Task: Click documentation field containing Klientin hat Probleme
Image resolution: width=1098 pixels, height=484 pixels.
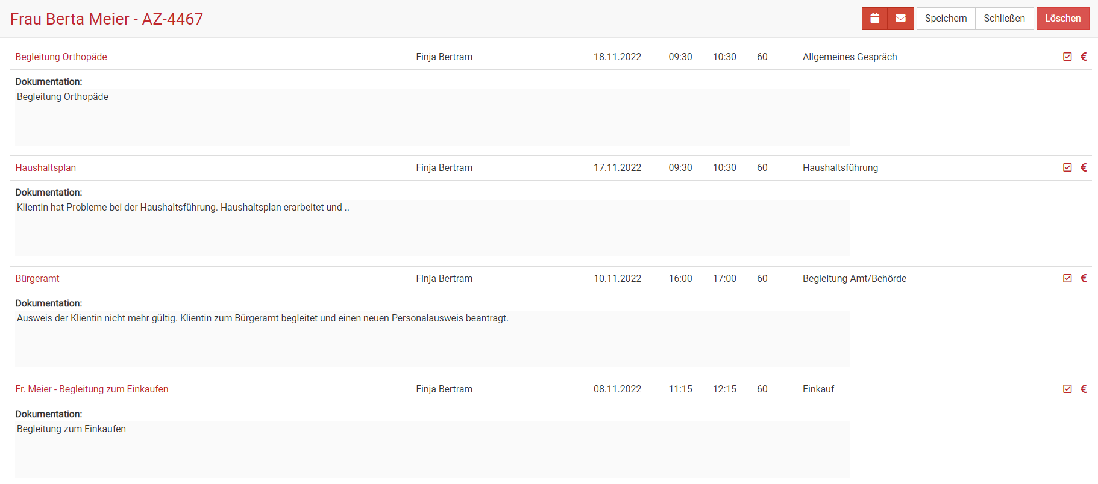Action: point(432,228)
